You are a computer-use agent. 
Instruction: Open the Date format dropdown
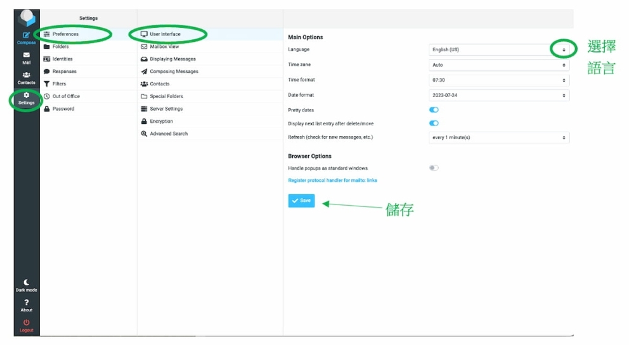coord(498,96)
